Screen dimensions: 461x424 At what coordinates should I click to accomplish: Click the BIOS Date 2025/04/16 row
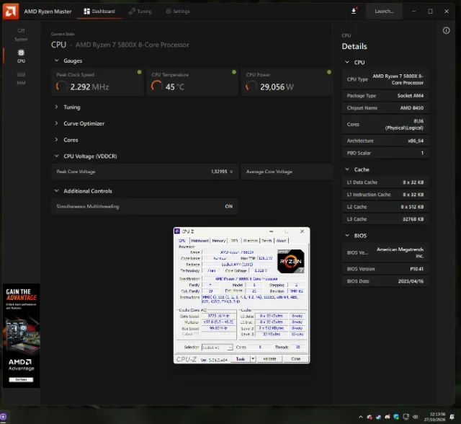coord(385,281)
